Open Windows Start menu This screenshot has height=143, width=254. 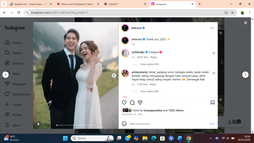[65, 138]
